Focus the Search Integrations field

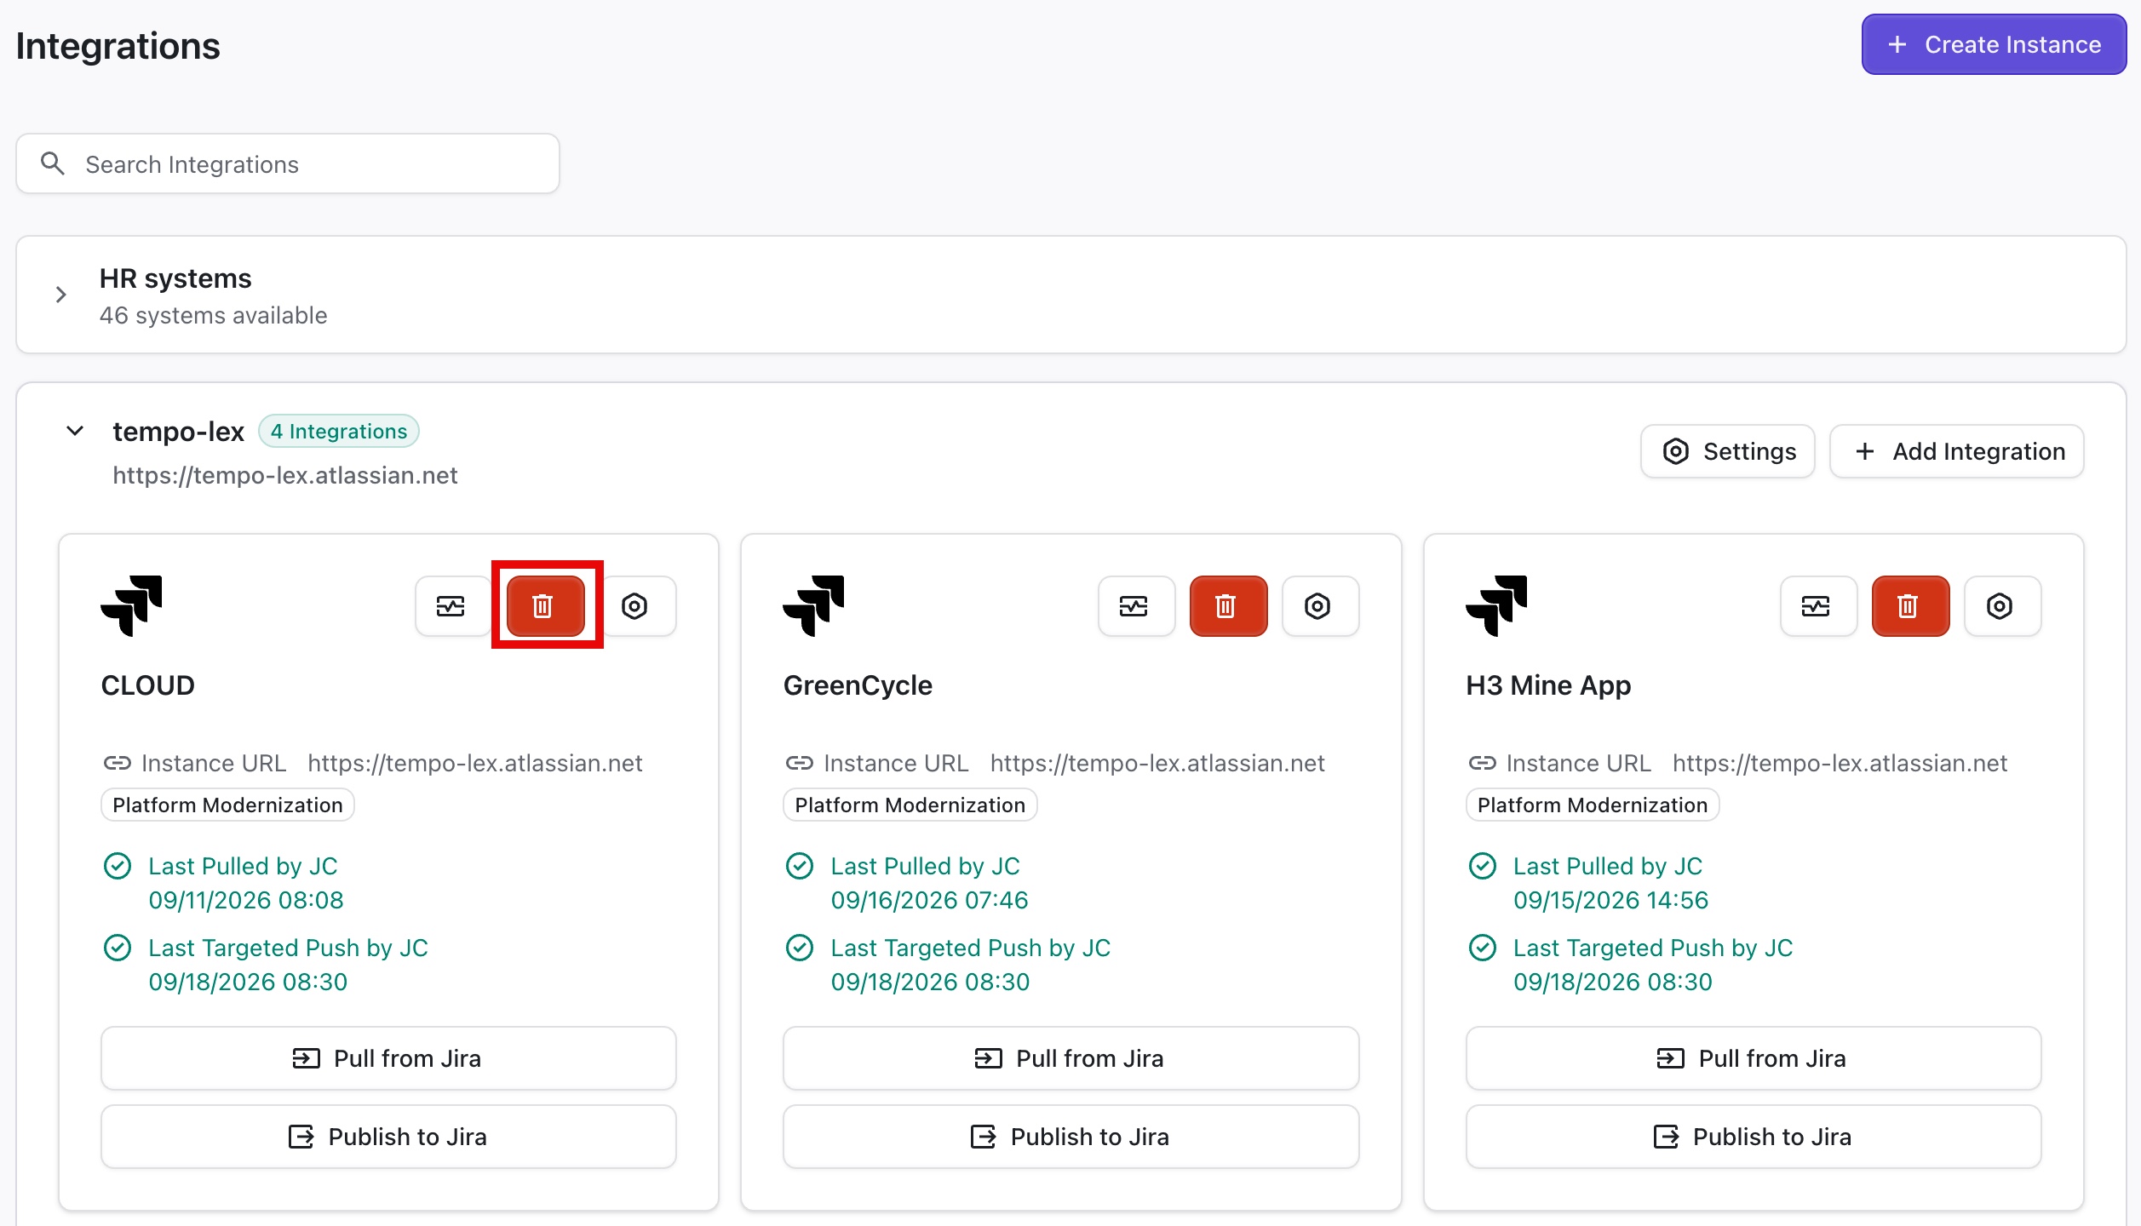288,163
